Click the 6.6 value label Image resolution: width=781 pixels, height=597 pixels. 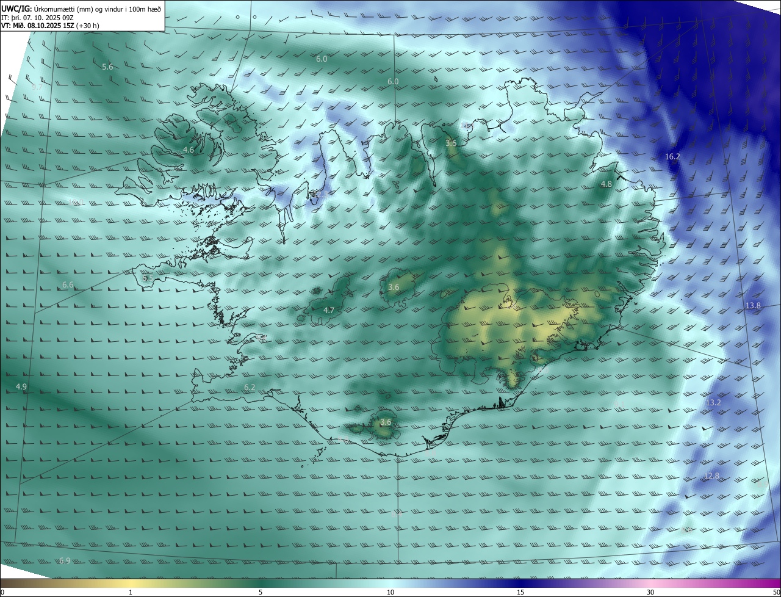(x=68, y=284)
